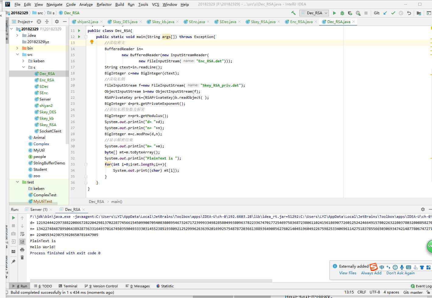The width and height of the screenshot is (432, 298).
Task: Toggle soft-wrap in the Run console
Action: (22, 234)
